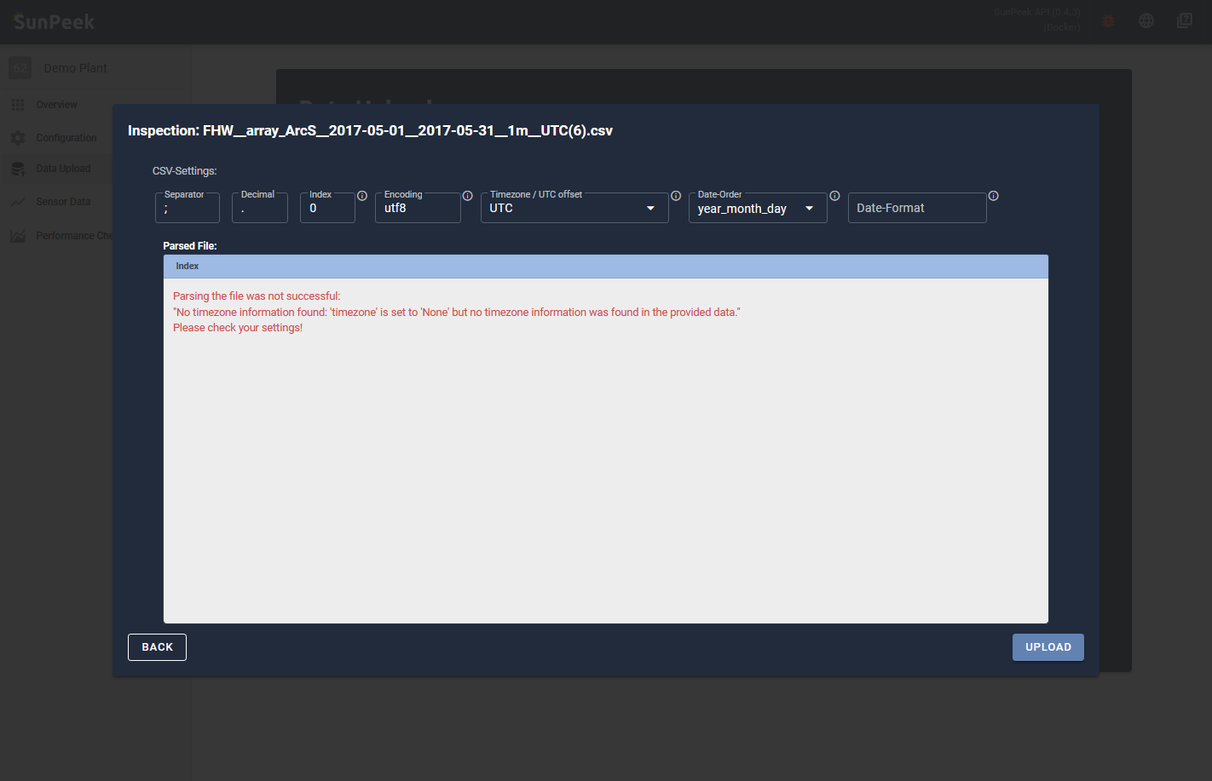Click the 'No timezone information found' error line
The height and width of the screenshot is (781, 1212).
click(456, 313)
